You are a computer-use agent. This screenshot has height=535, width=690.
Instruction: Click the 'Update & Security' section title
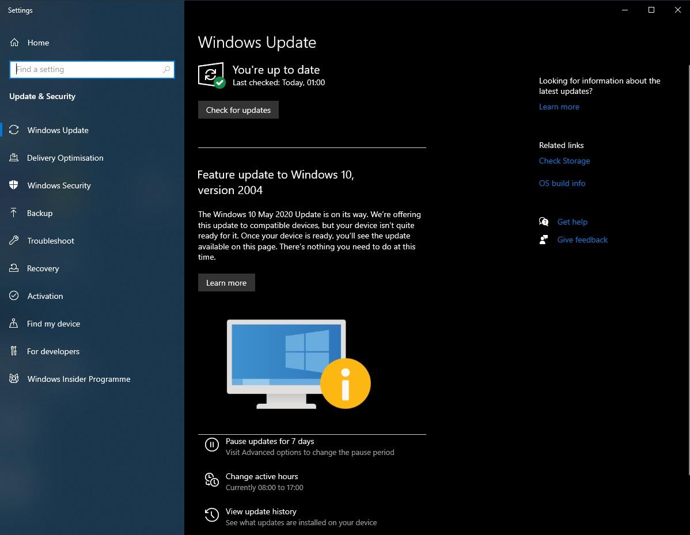click(x=42, y=96)
